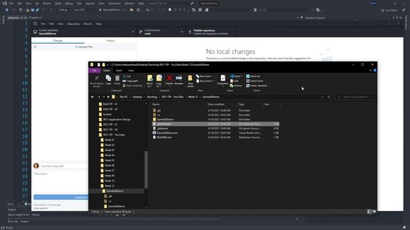Screen dimensions: 410x230
Task: Create a New folder via ribbon icon
Action: pyautogui.click(x=190, y=81)
